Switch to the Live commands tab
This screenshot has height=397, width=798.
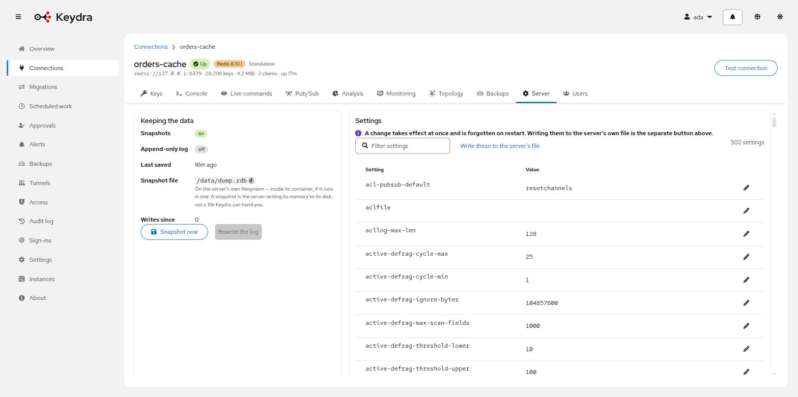click(247, 94)
